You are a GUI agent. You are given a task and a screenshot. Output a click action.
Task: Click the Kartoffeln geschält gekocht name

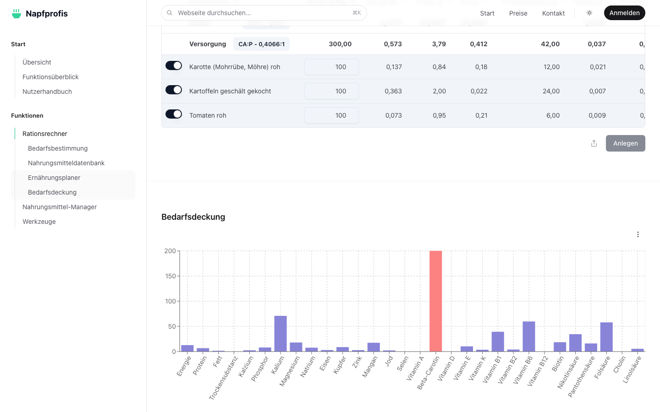click(x=230, y=91)
